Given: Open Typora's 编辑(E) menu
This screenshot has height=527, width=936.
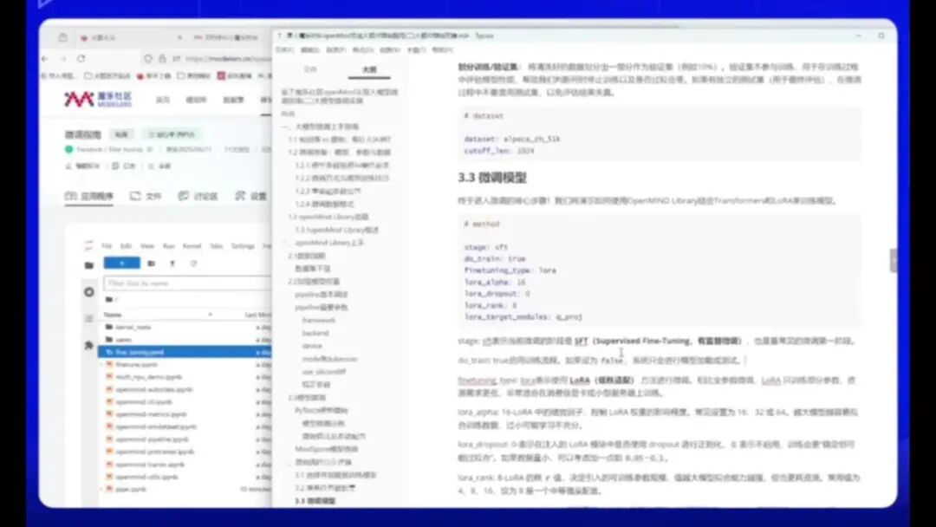Looking at the screenshot, I should pos(309,49).
